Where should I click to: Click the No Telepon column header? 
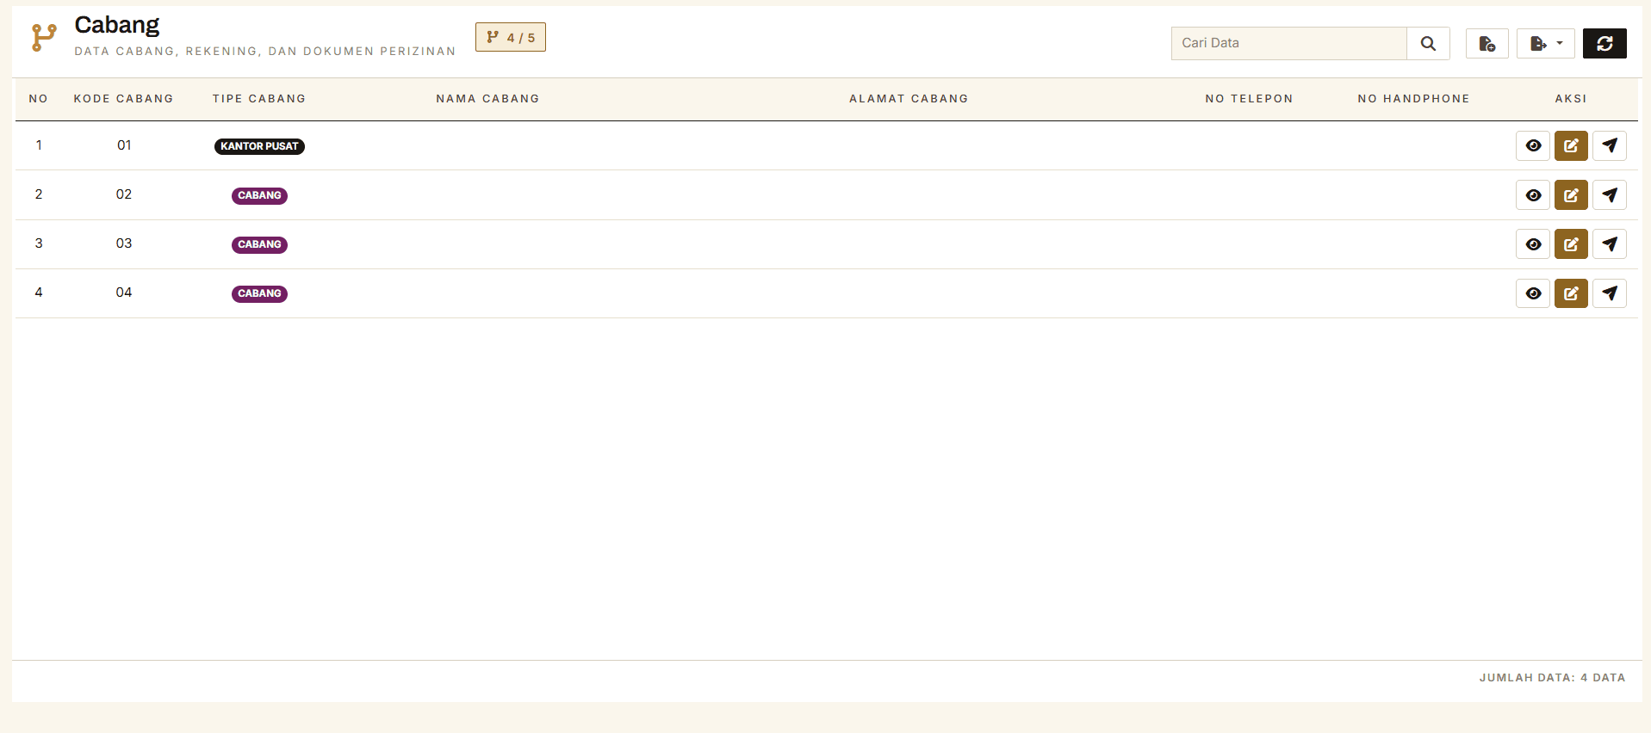coord(1249,99)
